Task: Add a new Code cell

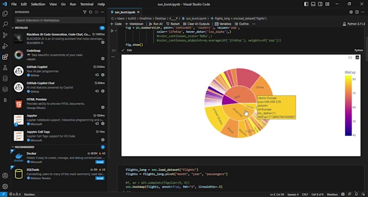Action: [x=116, y=24]
